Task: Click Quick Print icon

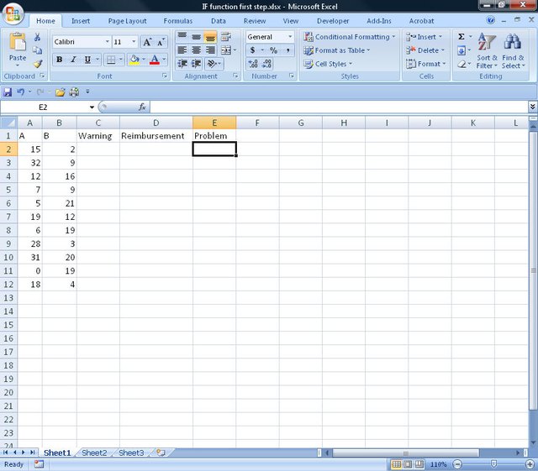Action: point(74,92)
